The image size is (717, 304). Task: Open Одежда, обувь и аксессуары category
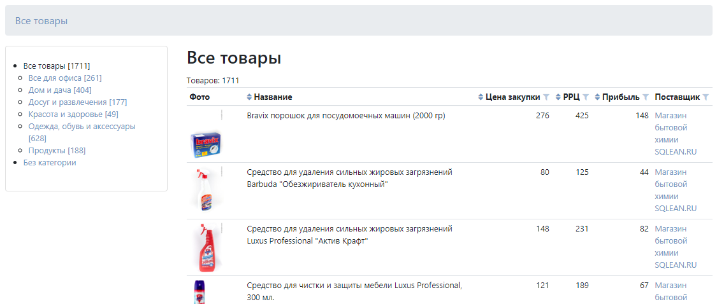tap(82, 132)
